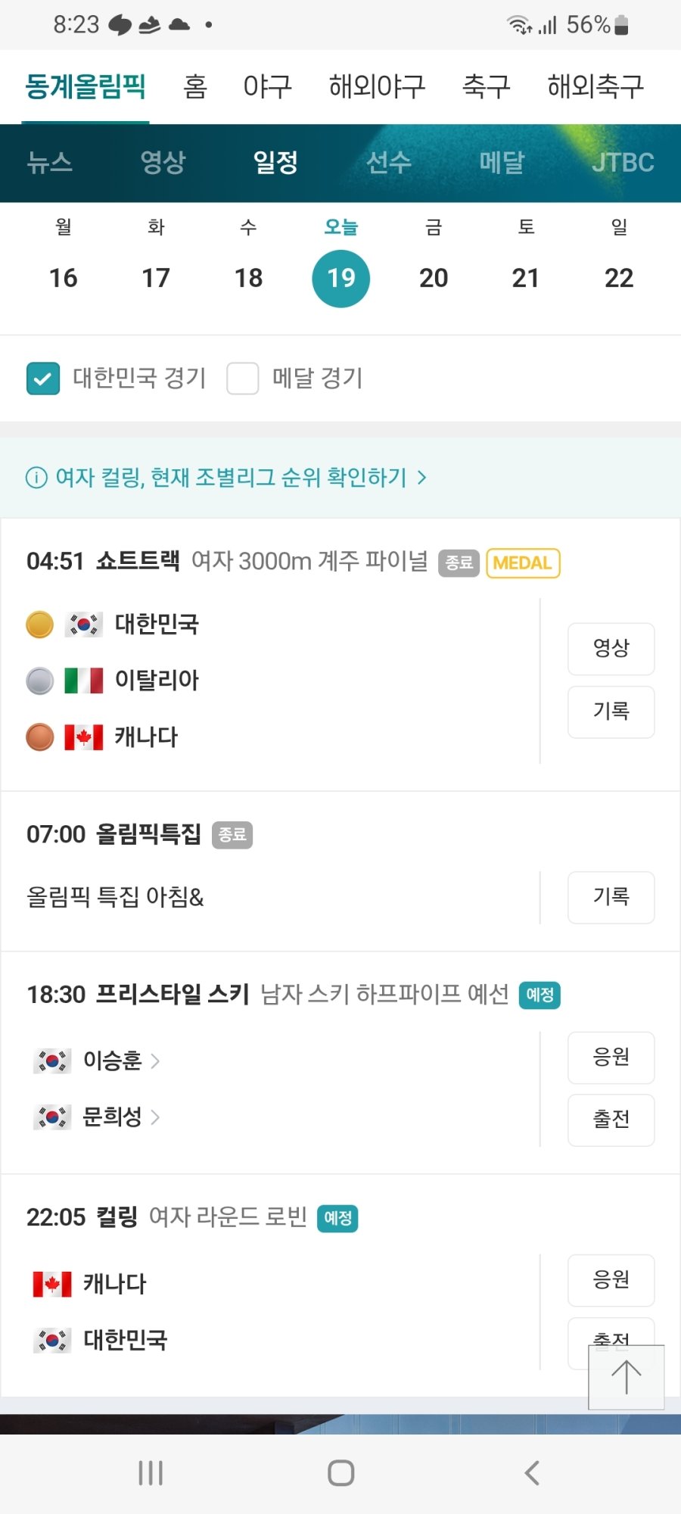
Task: Tap the Canadian flag in the curling match
Action: [52, 1284]
